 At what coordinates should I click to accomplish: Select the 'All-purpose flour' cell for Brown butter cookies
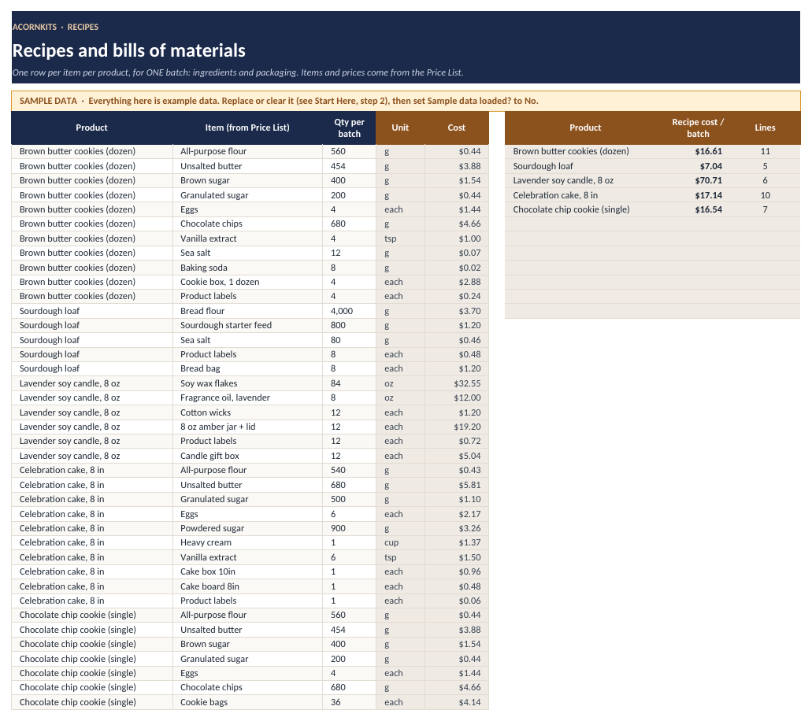(x=247, y=152)
